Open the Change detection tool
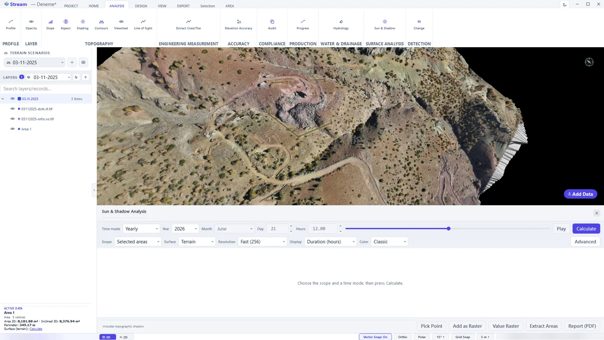The width and height of the screenshot is (604, 340). tap(419, 25)
